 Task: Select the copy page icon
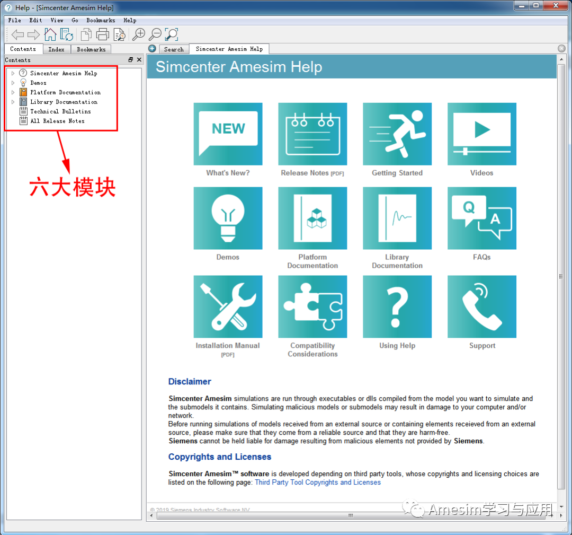point(86,34)
